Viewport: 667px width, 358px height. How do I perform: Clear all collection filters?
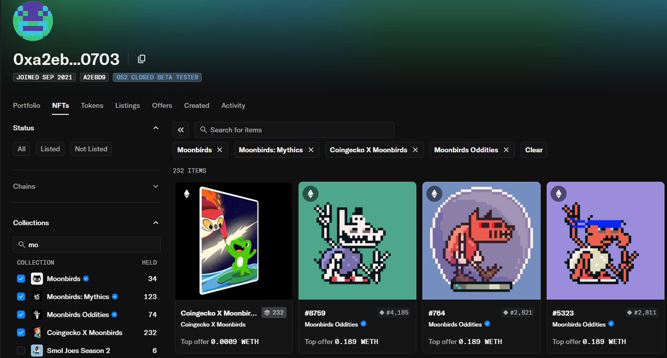click(534, 150)
